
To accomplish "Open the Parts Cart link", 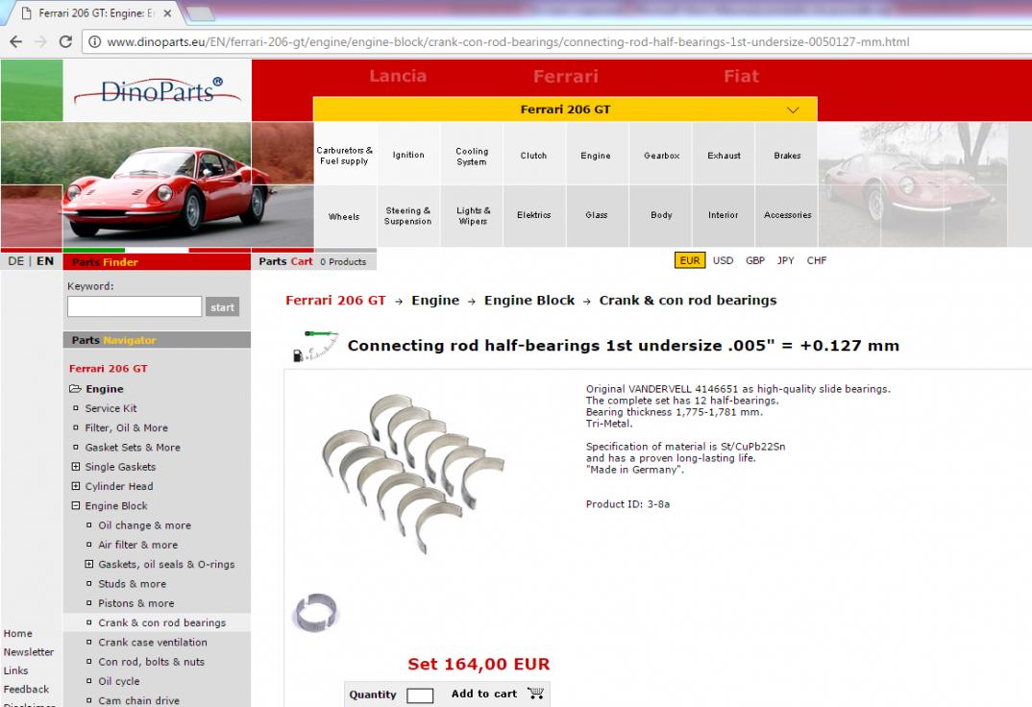I will [285, 261].
